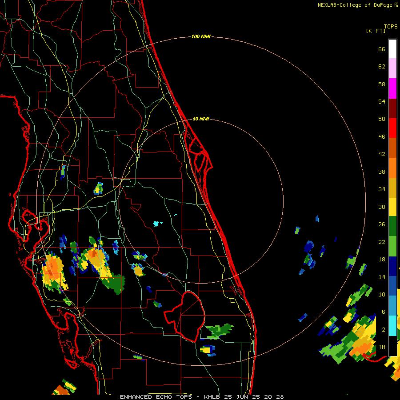
Task: Click the 54 value on the legend
Action: (x=382, y=101)
